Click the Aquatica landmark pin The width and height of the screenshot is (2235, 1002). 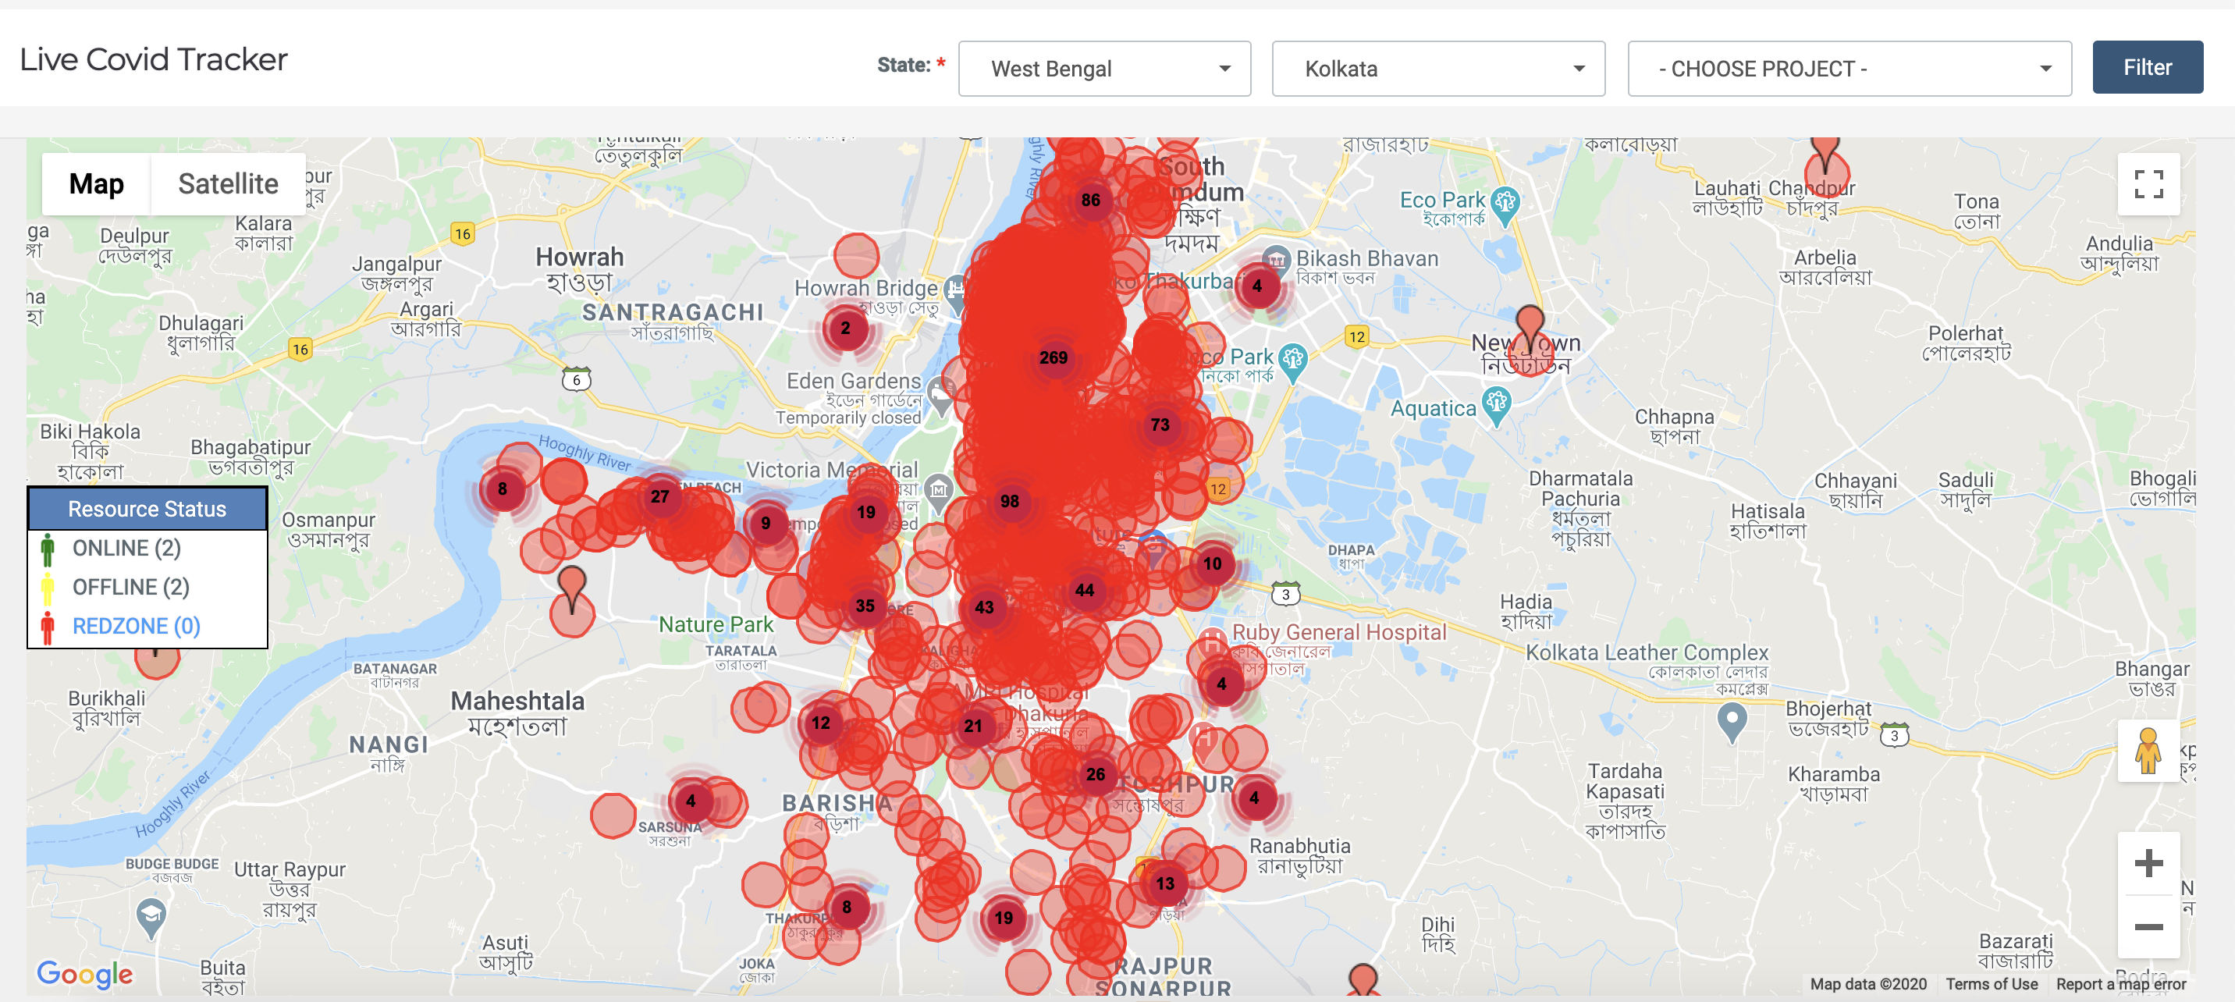point(1497,404)
